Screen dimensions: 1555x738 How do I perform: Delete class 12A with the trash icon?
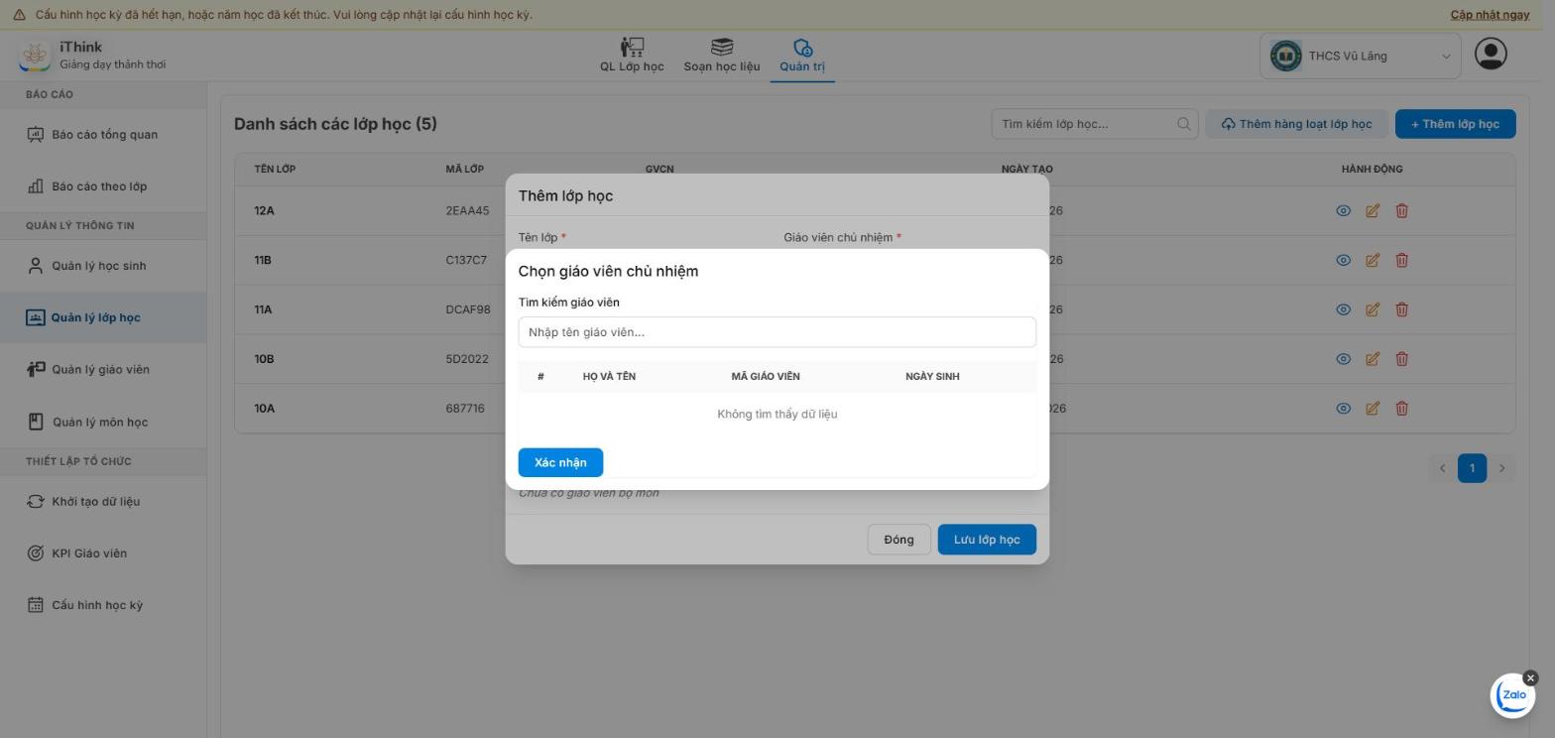(x=1401, y=210)
